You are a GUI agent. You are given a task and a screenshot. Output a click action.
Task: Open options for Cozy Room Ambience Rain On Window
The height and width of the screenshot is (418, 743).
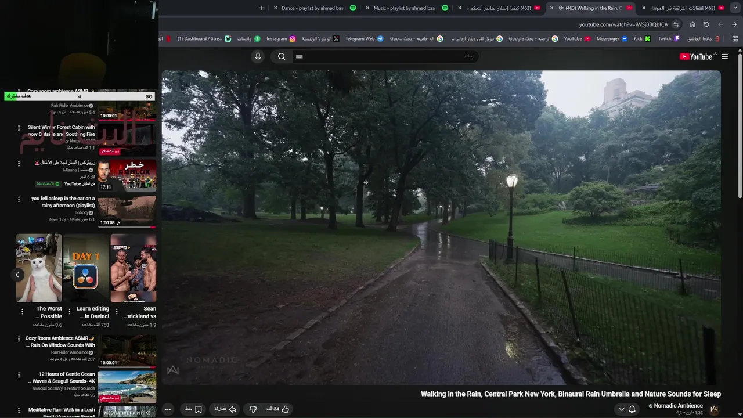pyautogui.click(x=19, y=339)
